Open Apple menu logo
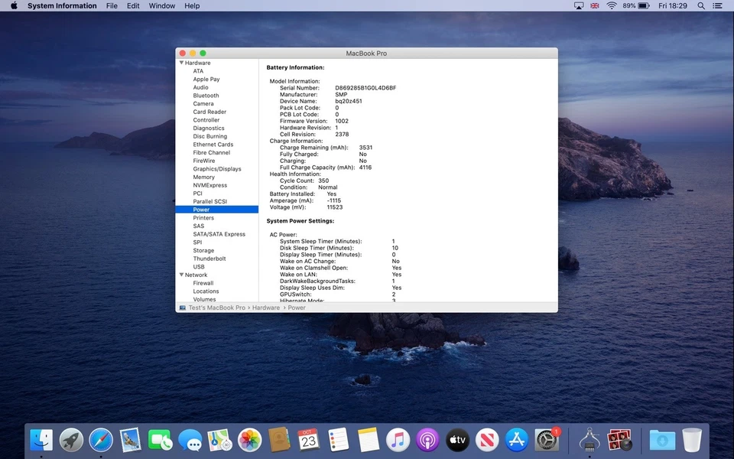Image resolution: width=734 pixels, height=459 pixels. pos(14,5)
